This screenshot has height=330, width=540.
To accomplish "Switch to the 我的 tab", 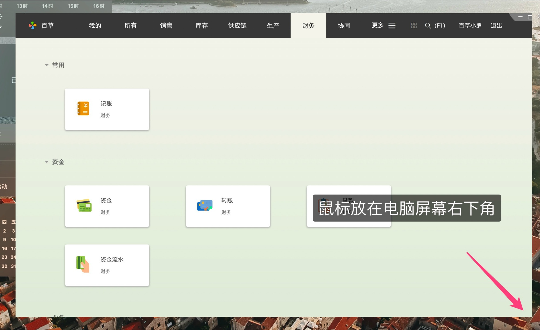I will 95,25.
